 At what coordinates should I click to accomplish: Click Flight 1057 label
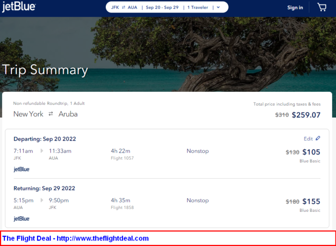coord(122,158)
